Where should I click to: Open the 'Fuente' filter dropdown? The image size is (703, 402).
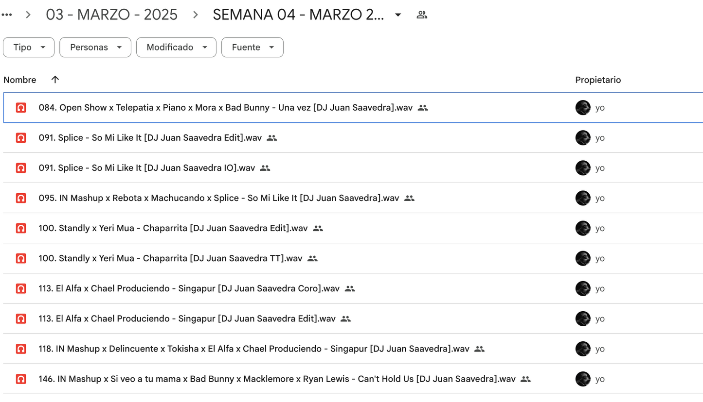[252, 47]
